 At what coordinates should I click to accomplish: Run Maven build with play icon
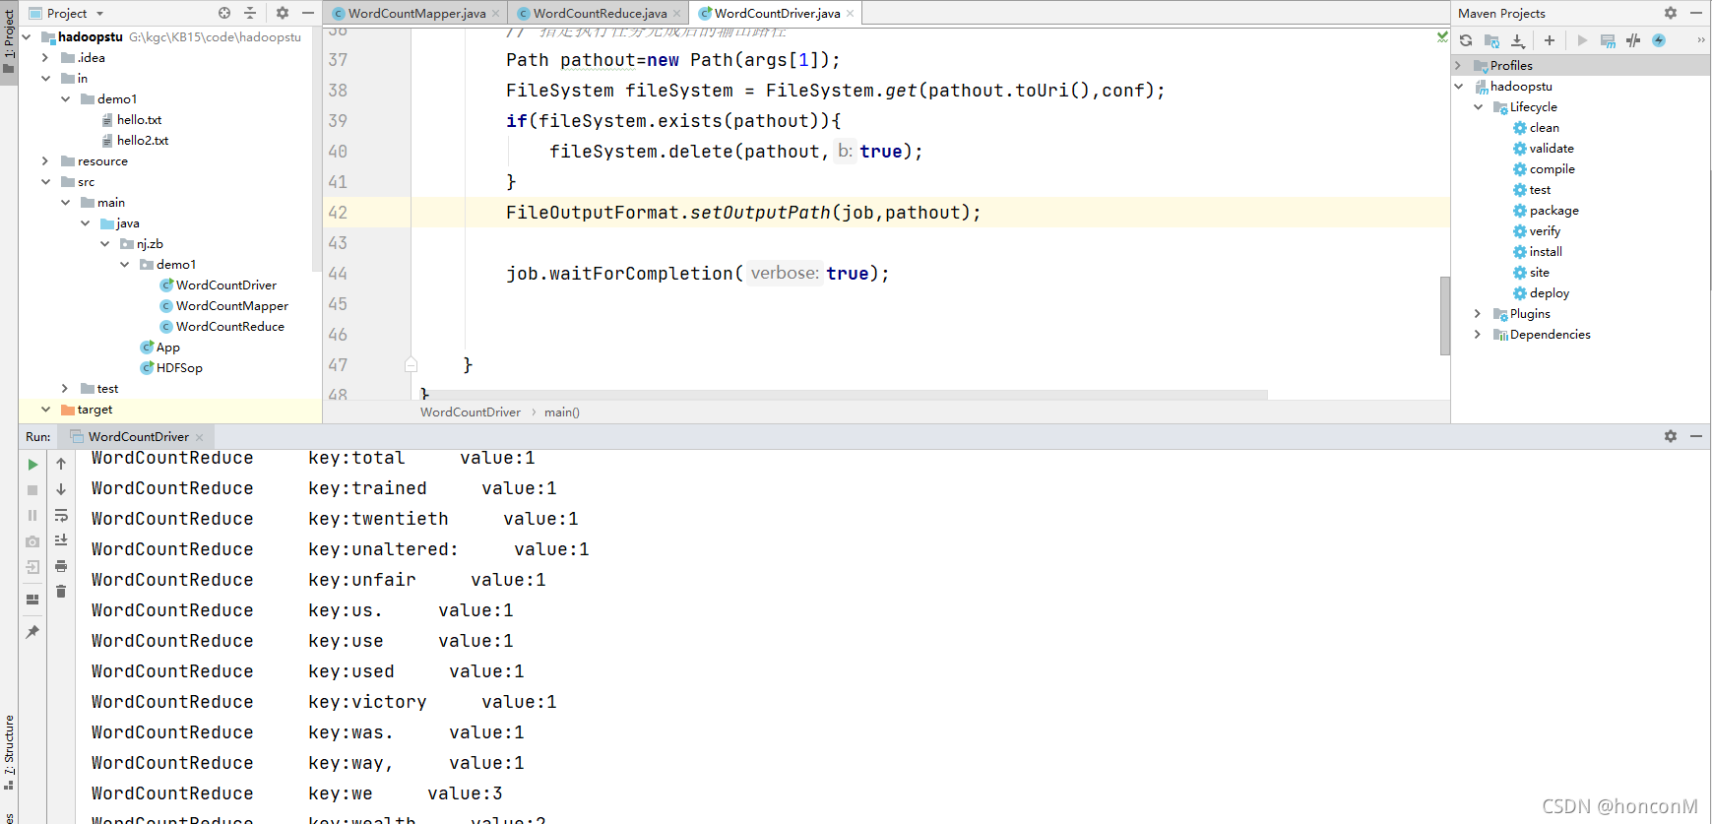(1582, 40)
